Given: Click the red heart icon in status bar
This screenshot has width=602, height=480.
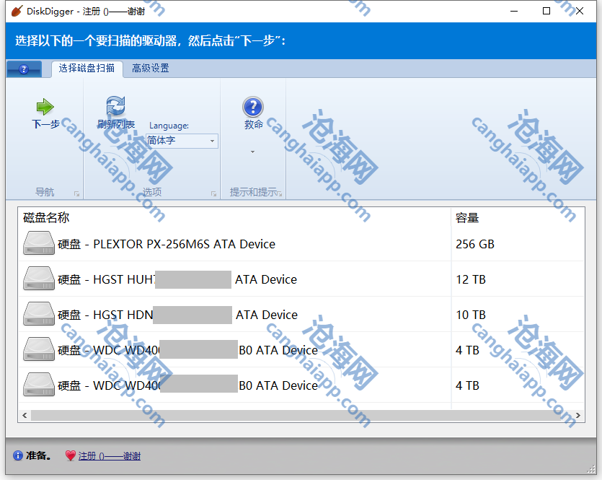Looking at the screenshot, I should tap(70, 456).
